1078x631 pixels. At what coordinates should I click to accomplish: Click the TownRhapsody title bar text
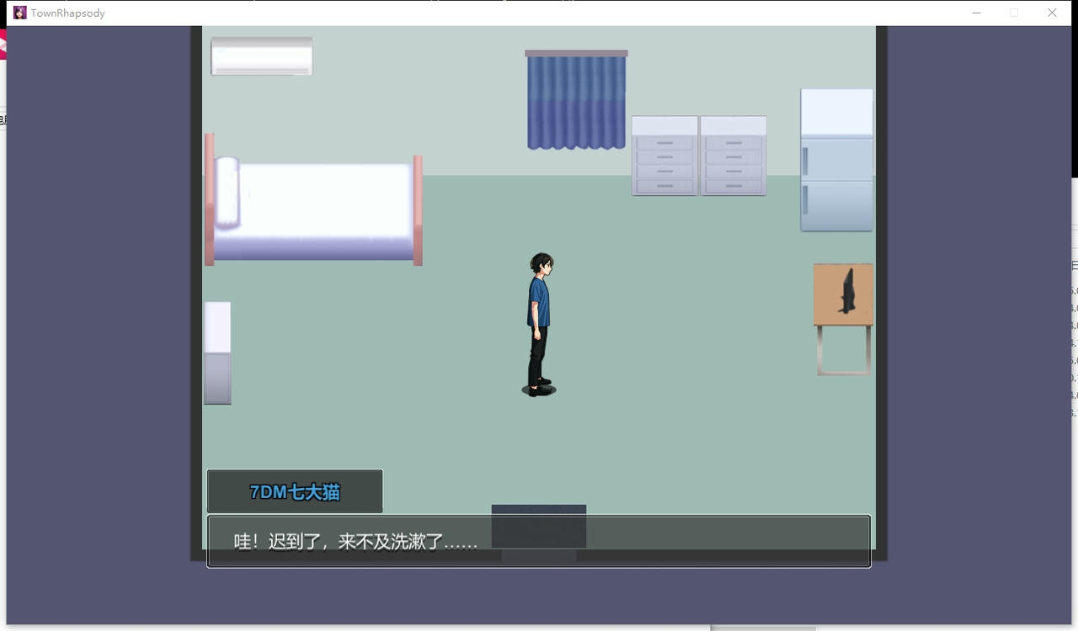(x=67, y=13)
